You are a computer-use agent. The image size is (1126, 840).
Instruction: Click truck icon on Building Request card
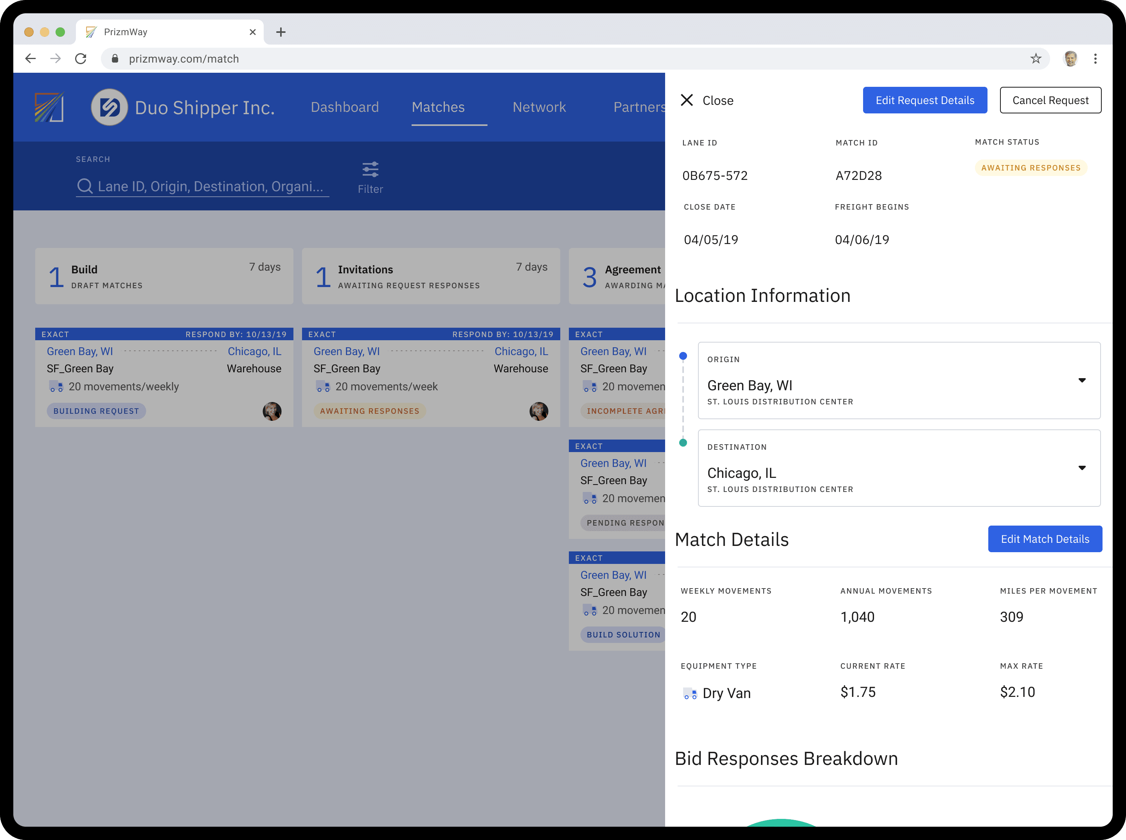tap(56, 386)
